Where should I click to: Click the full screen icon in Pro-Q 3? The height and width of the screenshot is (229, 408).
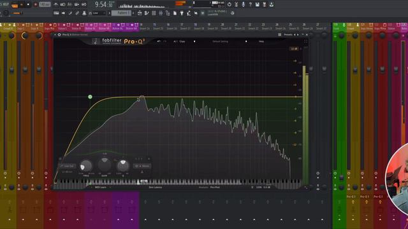click(x=306, y=41)
